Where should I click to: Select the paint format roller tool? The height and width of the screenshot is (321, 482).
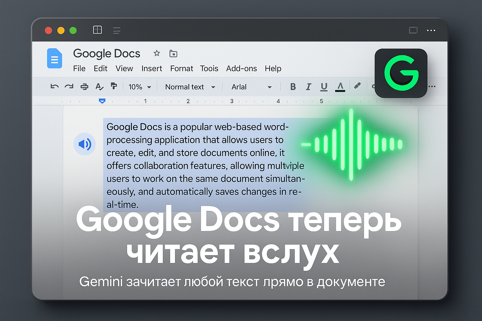(114, 86)
